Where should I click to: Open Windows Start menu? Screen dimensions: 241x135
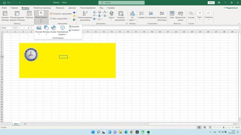click(93, 132)
